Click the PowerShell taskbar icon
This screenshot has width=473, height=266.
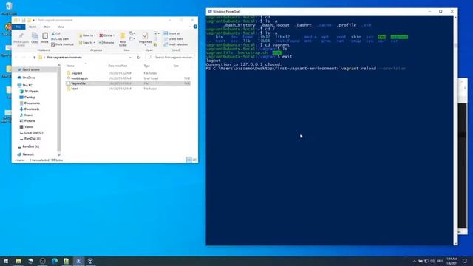(78, 261)
